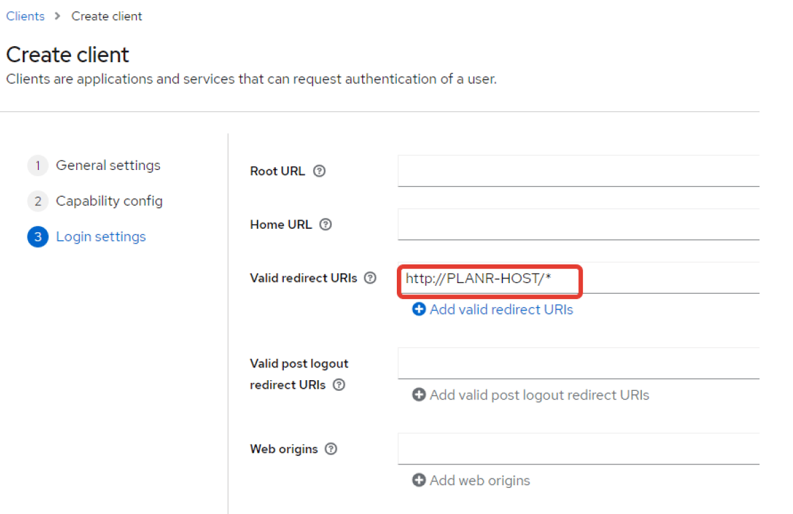The image size is (793, 514).
Task: Go to the General settings step
Action: pyautogui.click(x=108, y=165)
